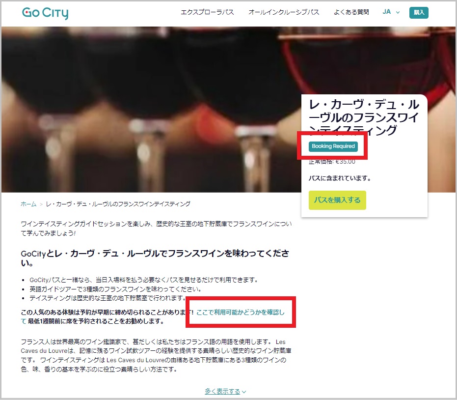Image resolution: width=457 pixels, height=400 pixels.
Task: Expand the 多く表示する section
Action: tap(222, 392)
